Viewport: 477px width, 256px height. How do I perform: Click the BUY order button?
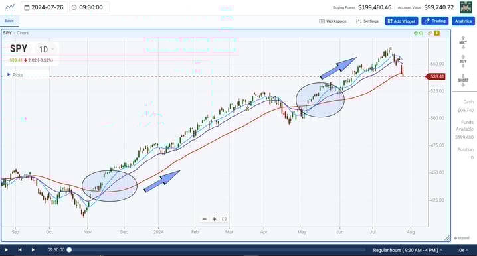463,61
